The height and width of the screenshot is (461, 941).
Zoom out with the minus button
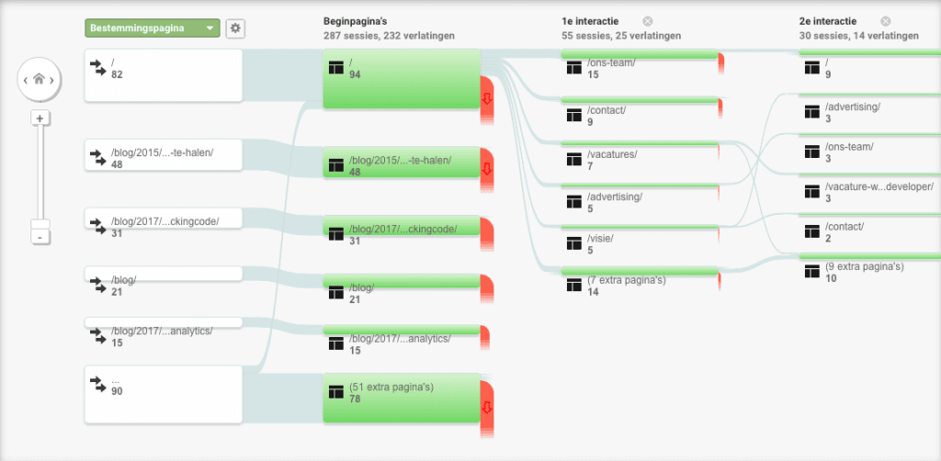point(40,237)
